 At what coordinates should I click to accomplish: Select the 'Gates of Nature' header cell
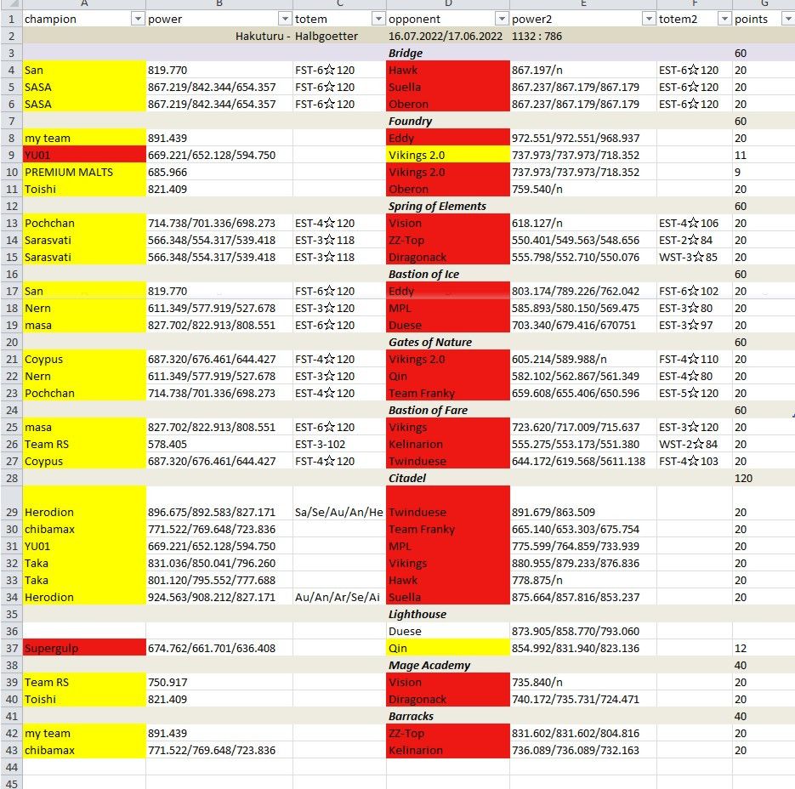(x=448, y=343)
